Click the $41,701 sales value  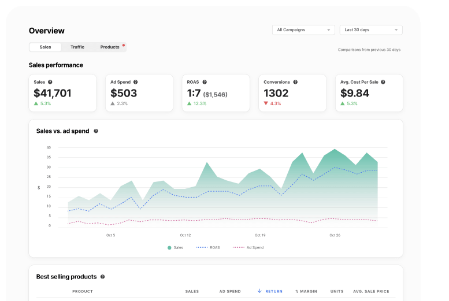pos(53,93)
